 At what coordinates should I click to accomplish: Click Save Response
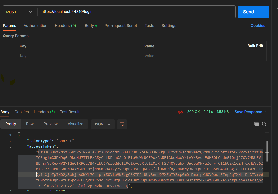coord(248,112)
